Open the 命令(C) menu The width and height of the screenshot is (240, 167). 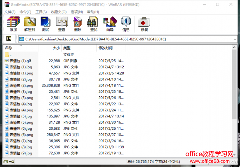coord(26,12)
